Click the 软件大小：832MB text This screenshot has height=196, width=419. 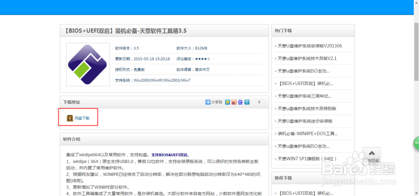pos(192,48)
